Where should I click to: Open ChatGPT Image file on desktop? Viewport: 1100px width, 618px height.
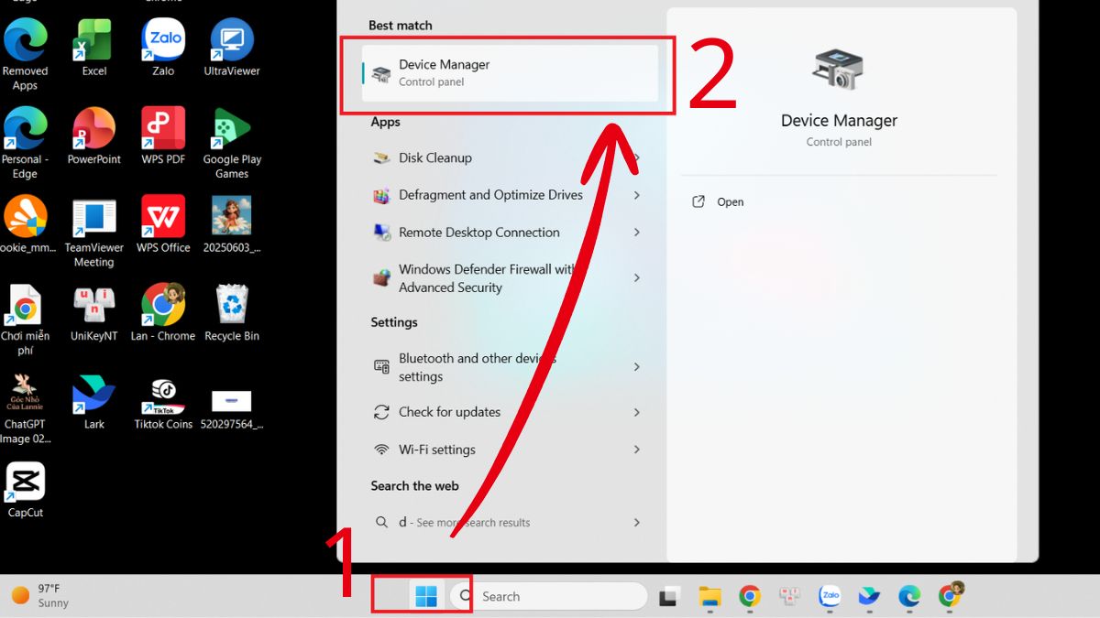25,408
